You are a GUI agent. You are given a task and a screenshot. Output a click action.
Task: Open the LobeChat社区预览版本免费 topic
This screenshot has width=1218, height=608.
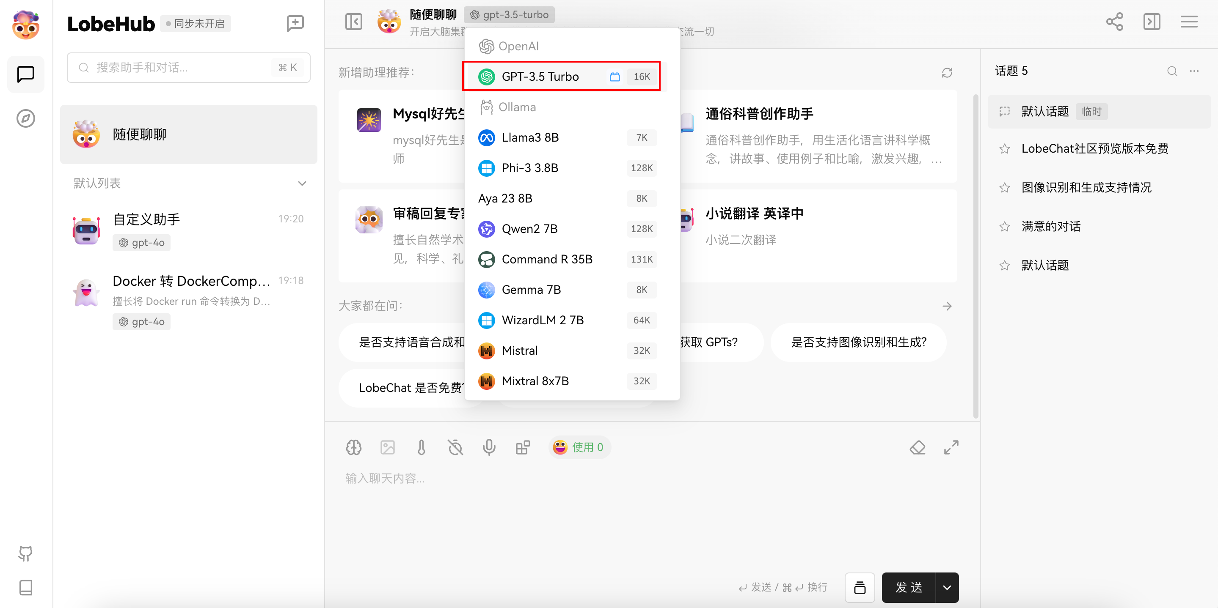pos(1099,149)
